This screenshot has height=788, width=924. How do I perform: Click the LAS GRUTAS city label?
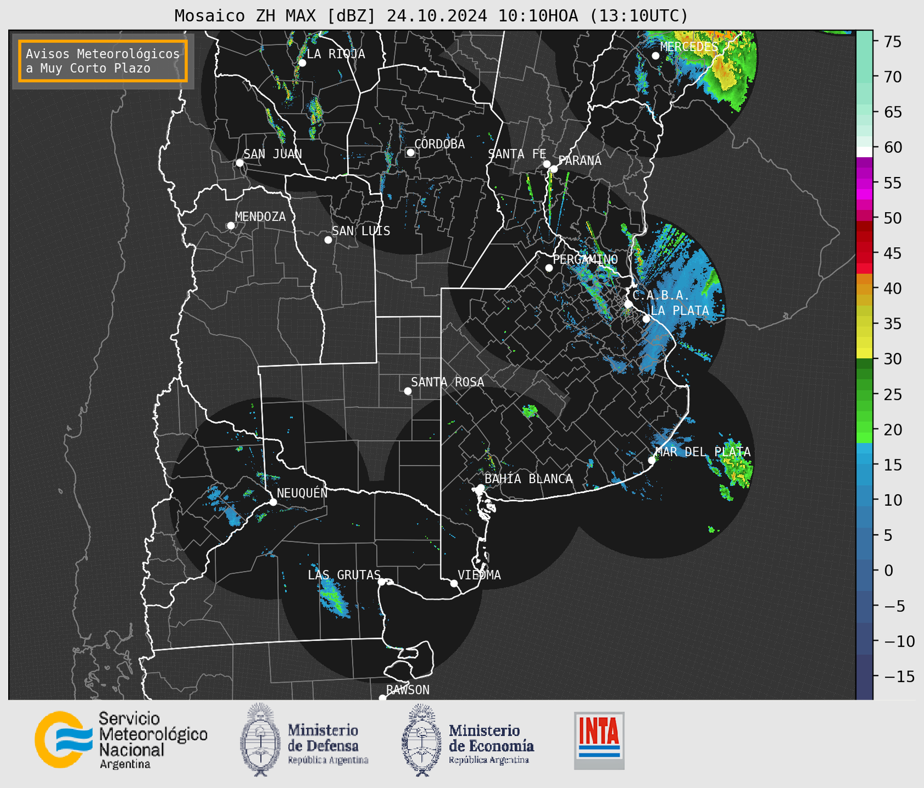tap(344, 575)
